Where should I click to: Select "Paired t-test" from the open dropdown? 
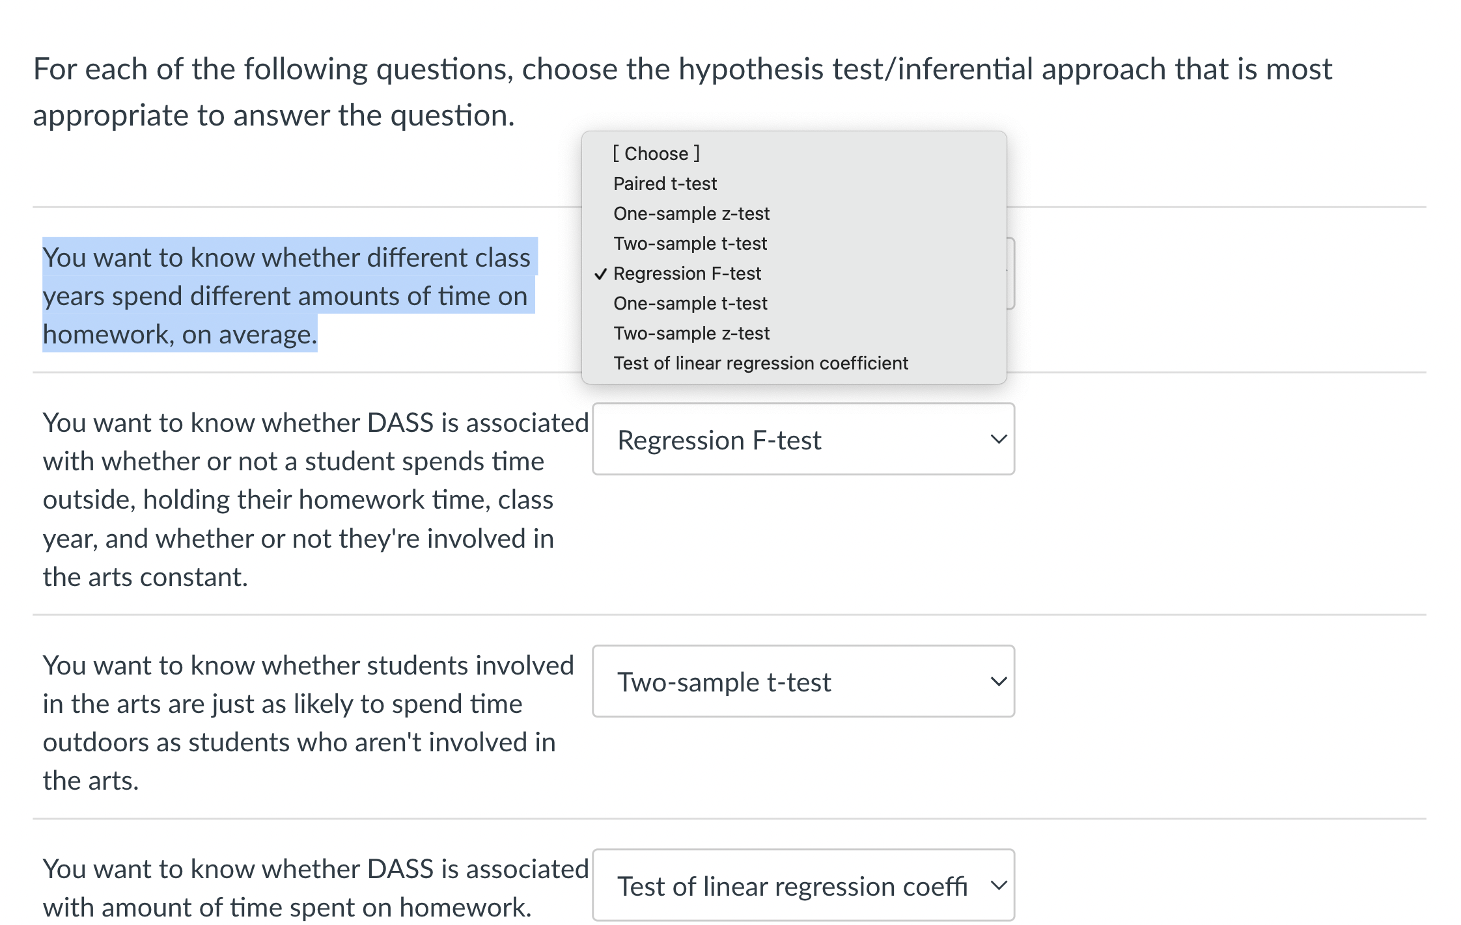click(x=665, y=183)
